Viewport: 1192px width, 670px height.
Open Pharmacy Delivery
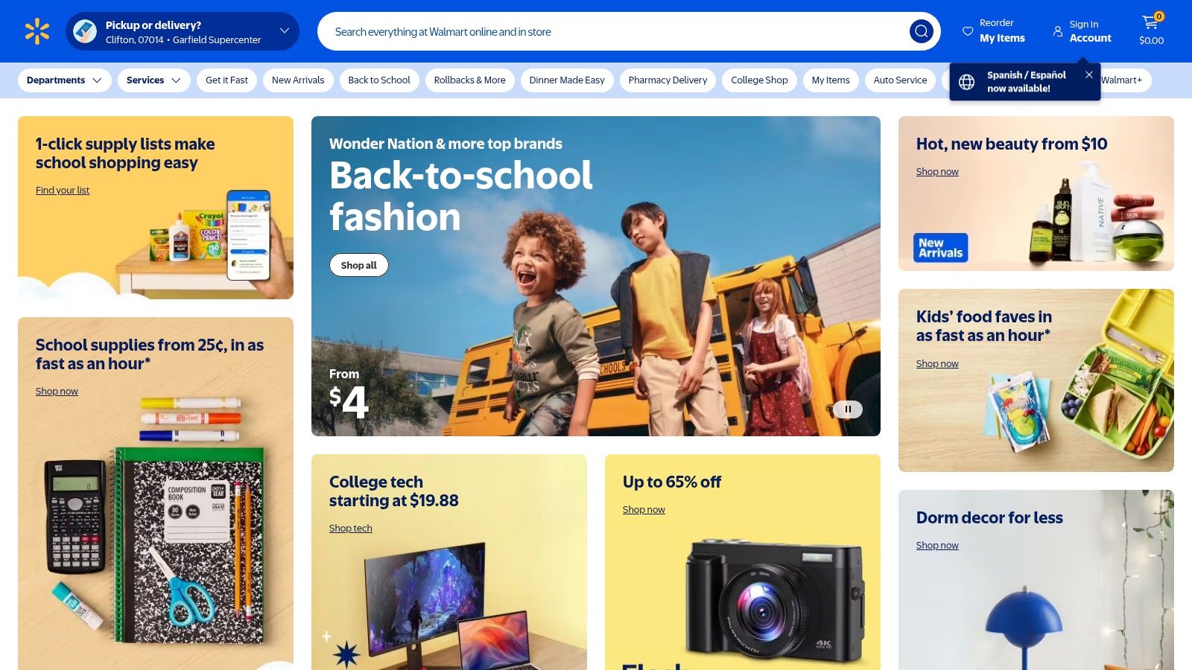[x=668, y=80]
